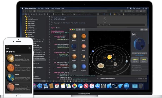The width and height of the screenshot is (162, 98).
Task: Tap Done on the iPhone Planets screen
Action: pos(8,48)
